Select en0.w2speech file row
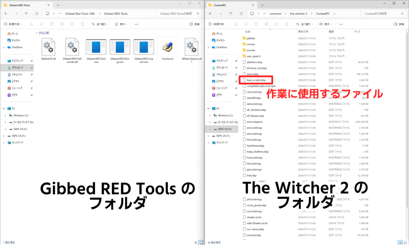Image resolution: width=409 pixels, height=245 pixels. pos(305,122)
